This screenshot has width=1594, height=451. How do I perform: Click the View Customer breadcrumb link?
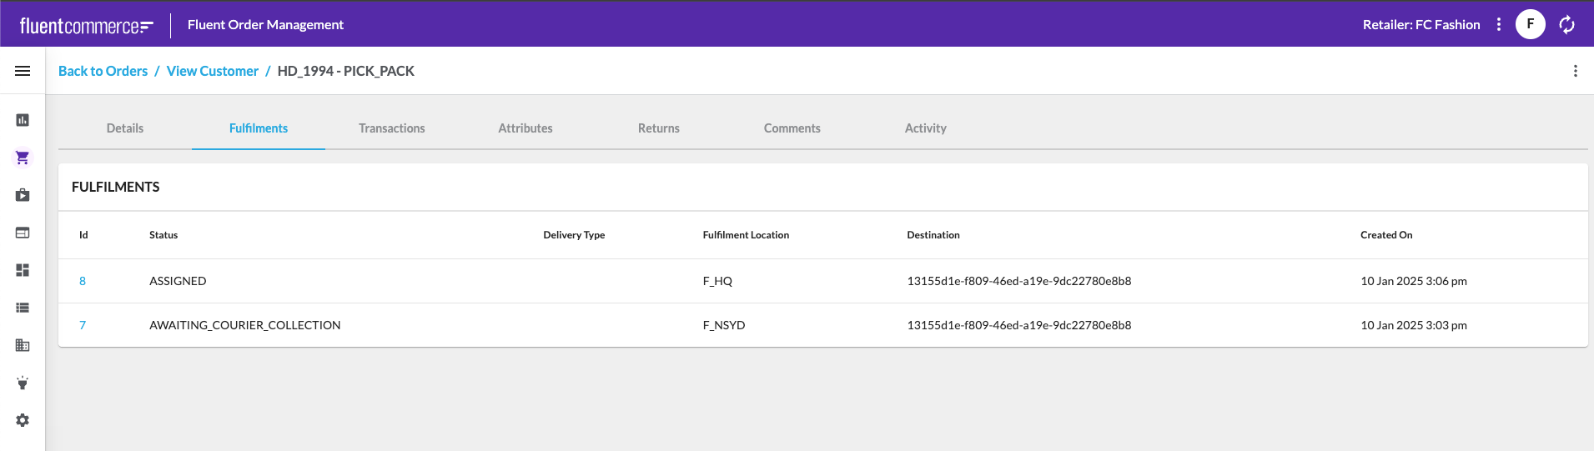(x=213, y=71)
